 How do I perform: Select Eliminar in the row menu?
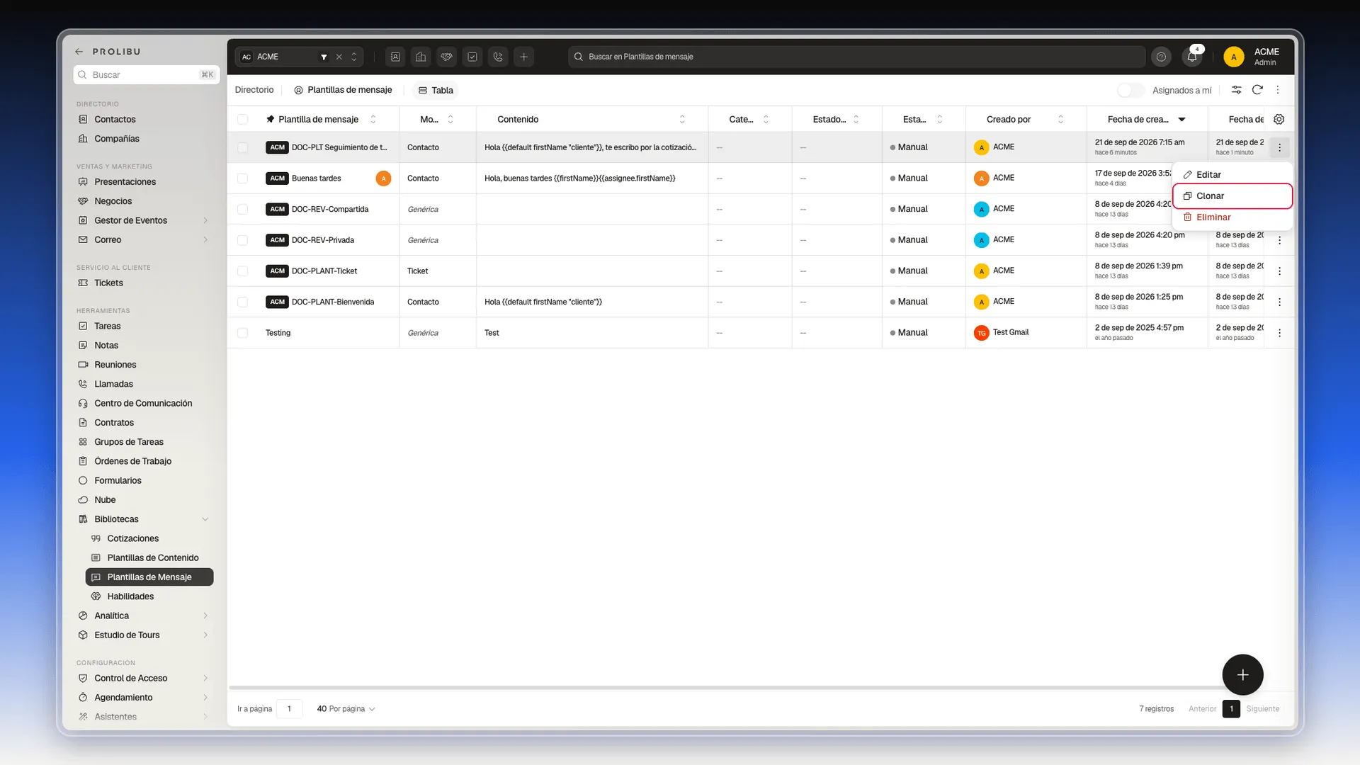[1232, 217]
